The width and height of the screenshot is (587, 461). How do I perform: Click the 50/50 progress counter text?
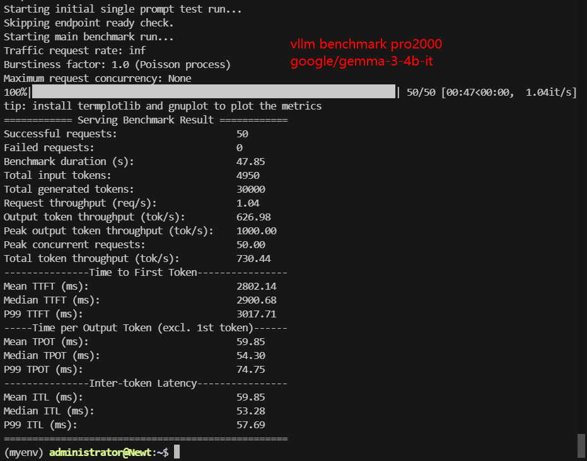click(421, 92)
